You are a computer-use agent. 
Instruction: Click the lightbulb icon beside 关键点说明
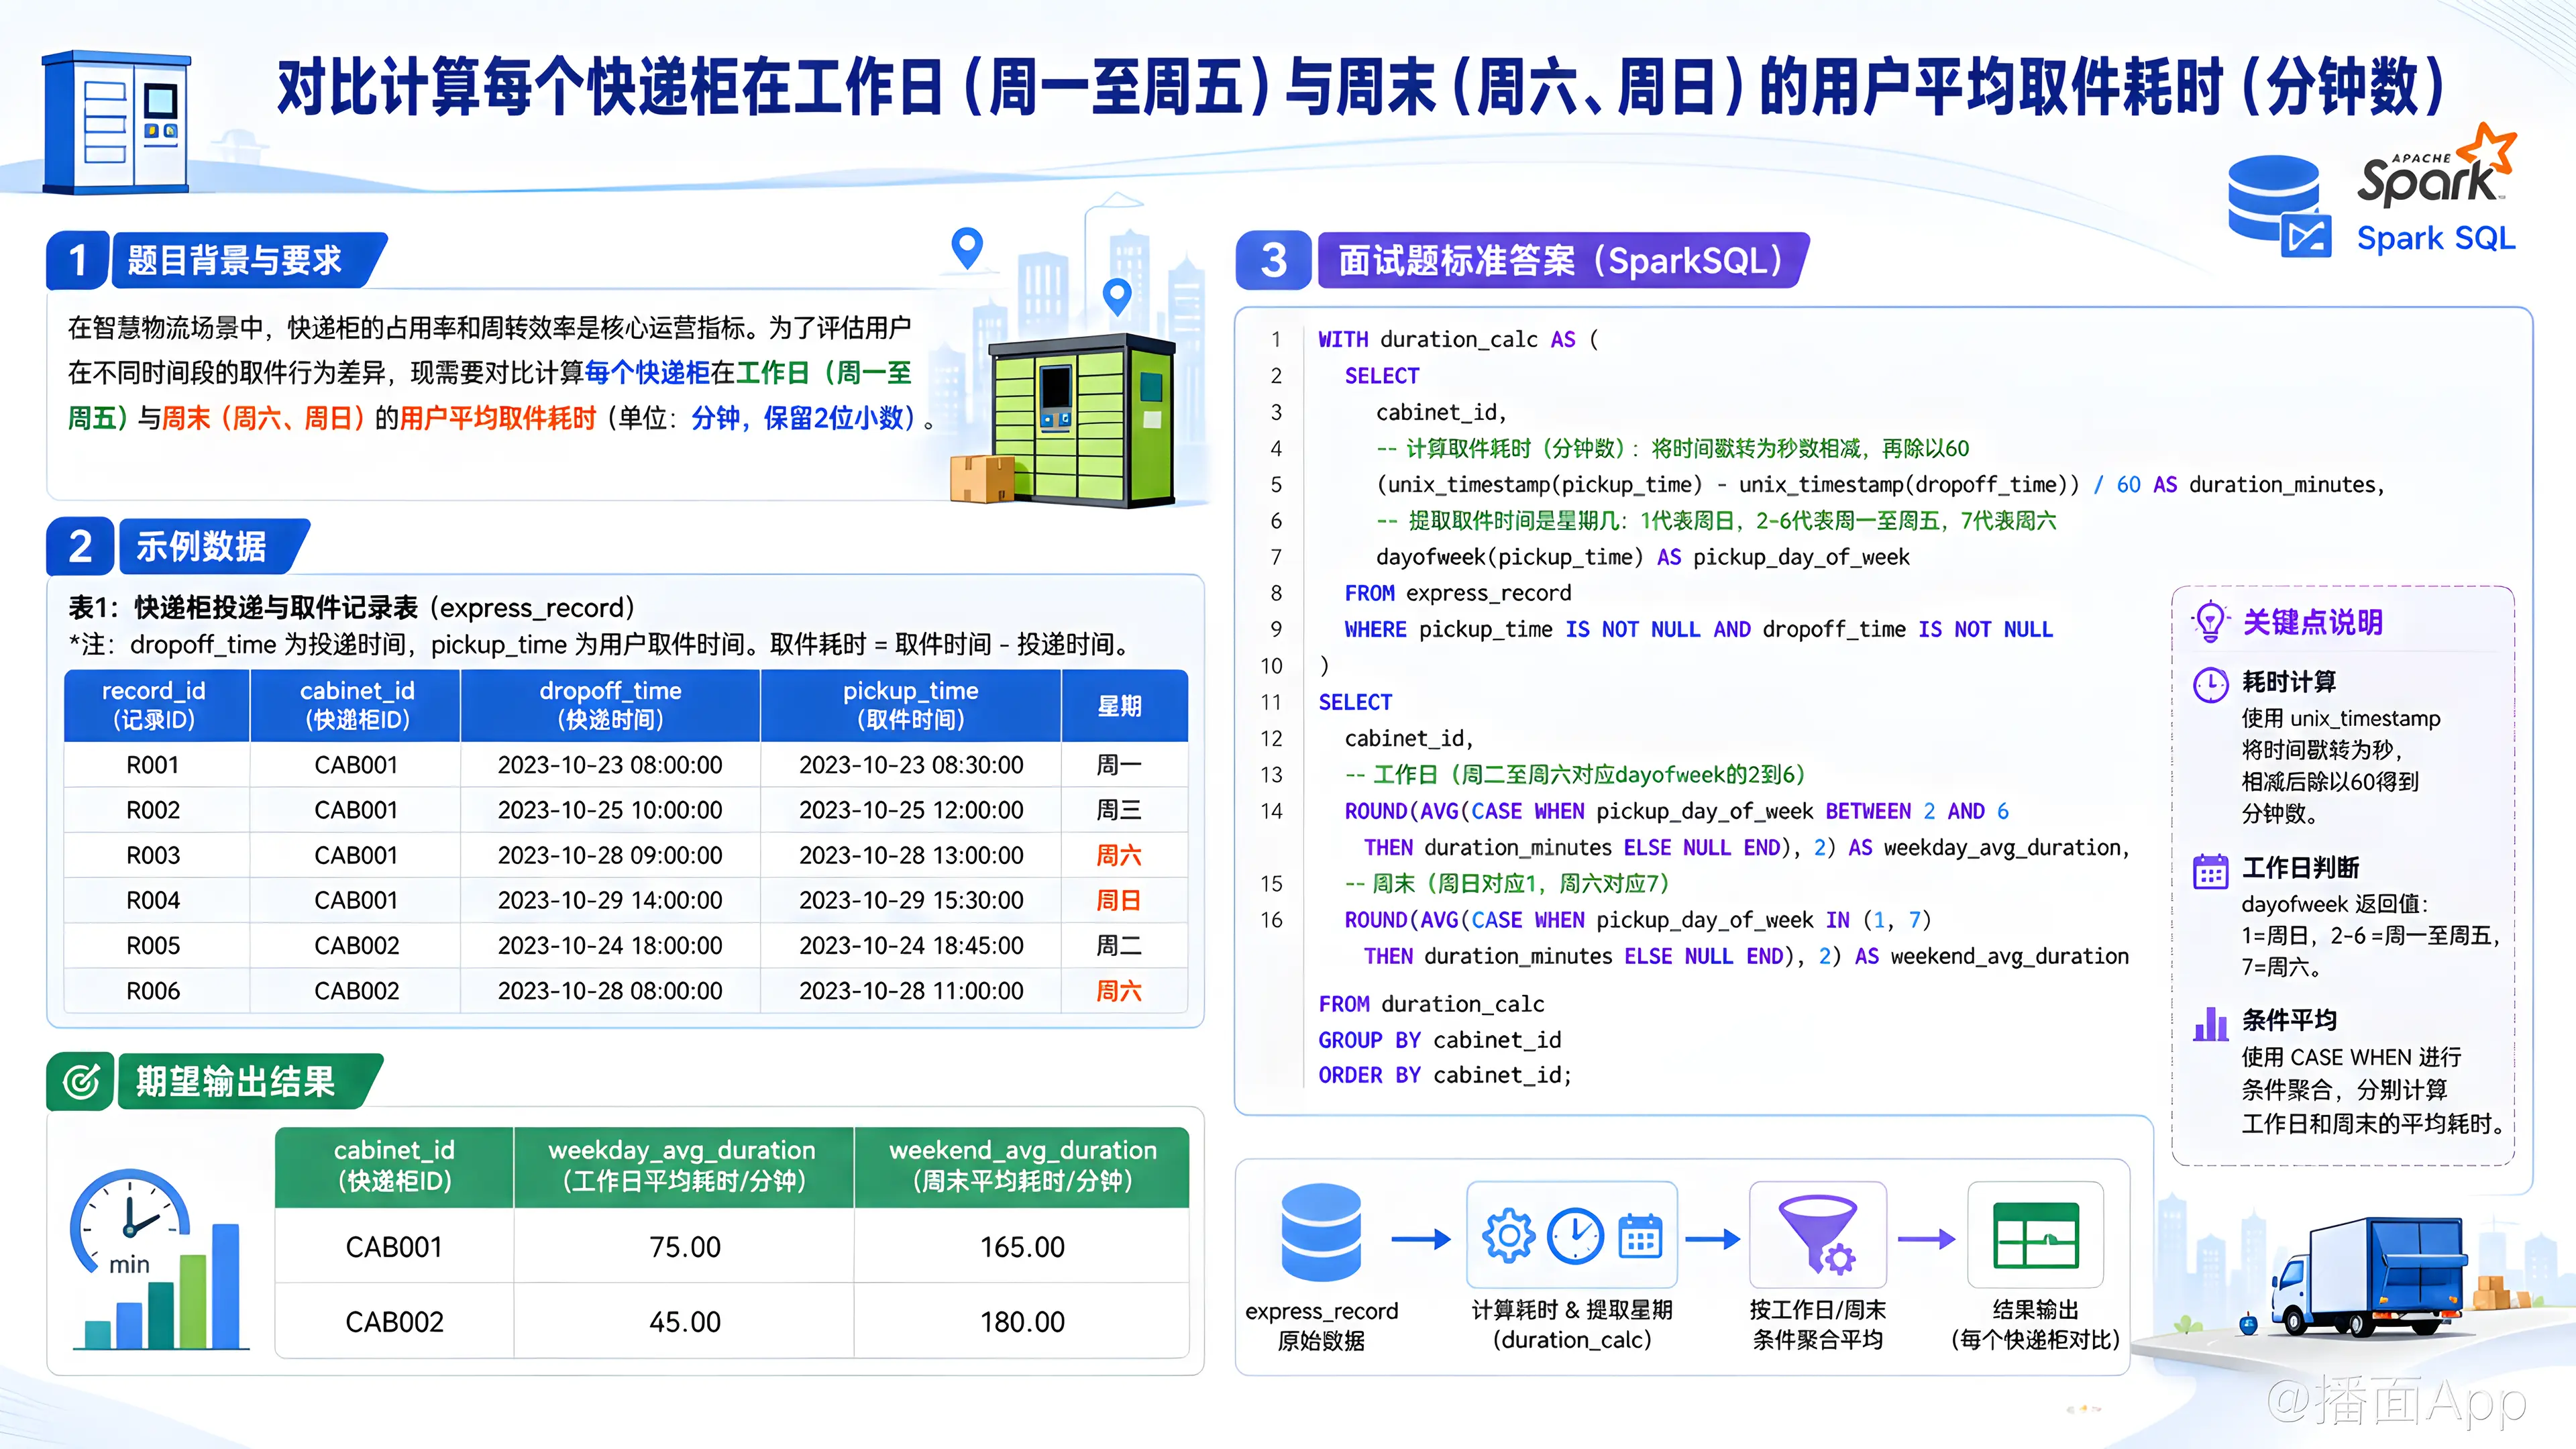pyautogui.click(x=2210, y=622)
